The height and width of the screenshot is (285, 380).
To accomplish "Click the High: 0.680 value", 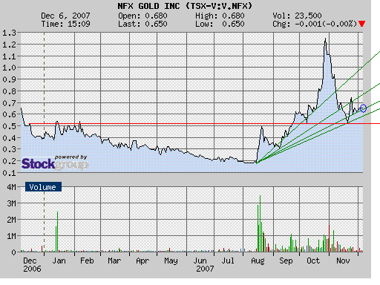I will click(x=220, y=16).
